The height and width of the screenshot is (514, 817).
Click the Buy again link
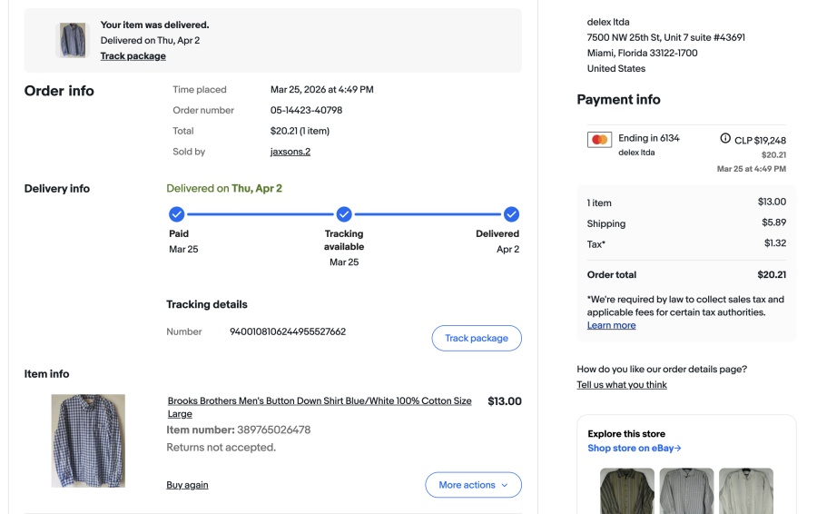(187, 485)
